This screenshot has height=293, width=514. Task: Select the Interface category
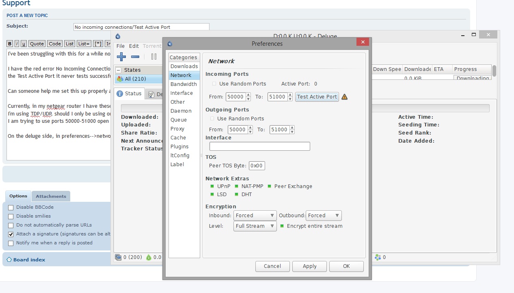click(184, 93)
